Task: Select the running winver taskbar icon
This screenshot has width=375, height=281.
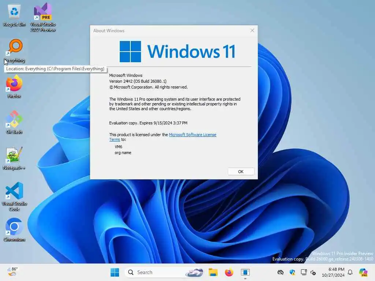Action: coord(245,272)
